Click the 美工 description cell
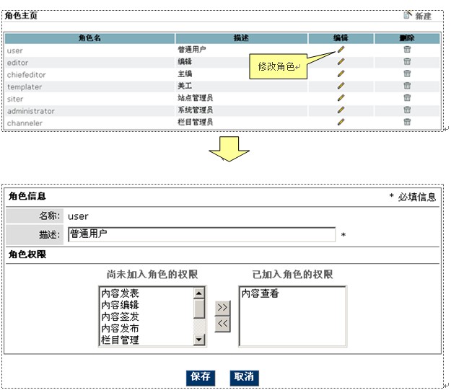This screenshot has height=390, width=464. click(x=185, y=86)
